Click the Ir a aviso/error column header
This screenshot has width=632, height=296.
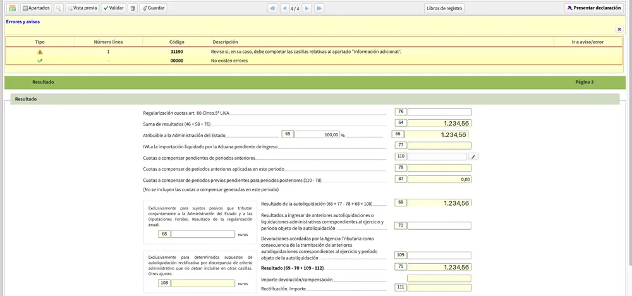pyautogui.click(x=588, y=42)
